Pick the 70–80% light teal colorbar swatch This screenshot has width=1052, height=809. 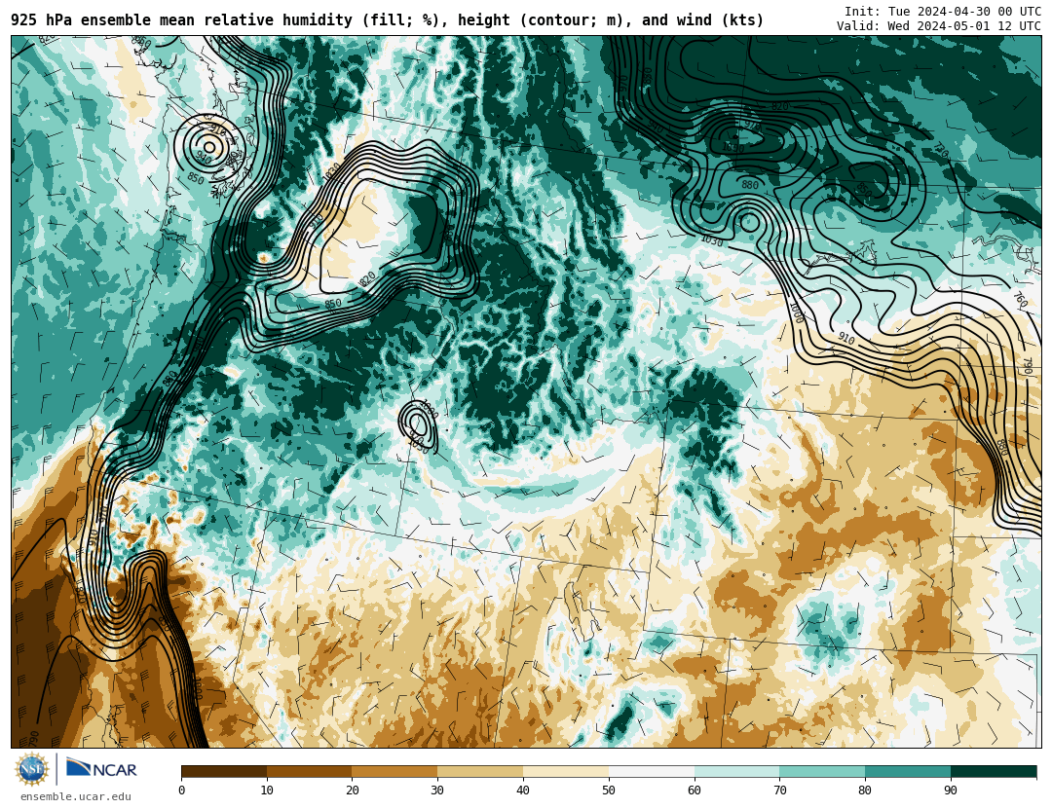822,772
